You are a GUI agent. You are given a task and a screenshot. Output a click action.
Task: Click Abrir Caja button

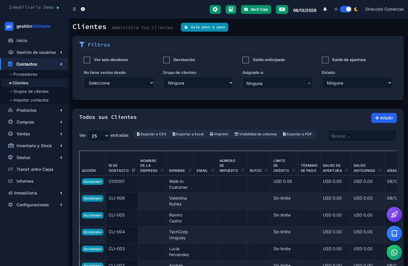point(256,9)
